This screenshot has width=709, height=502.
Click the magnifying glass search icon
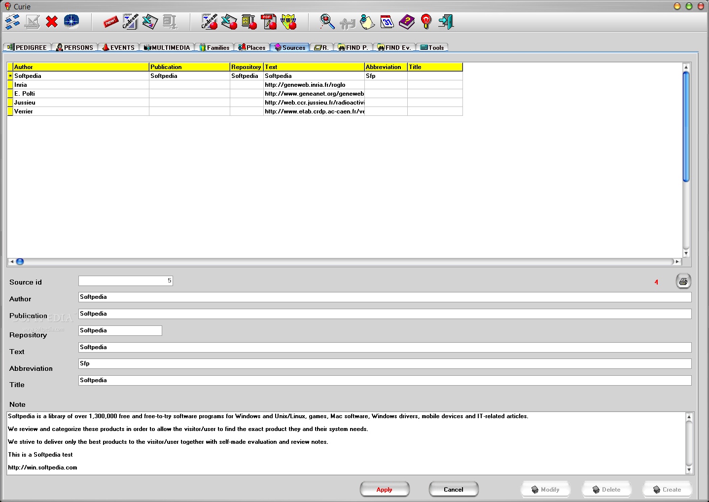tap(327, 22)
